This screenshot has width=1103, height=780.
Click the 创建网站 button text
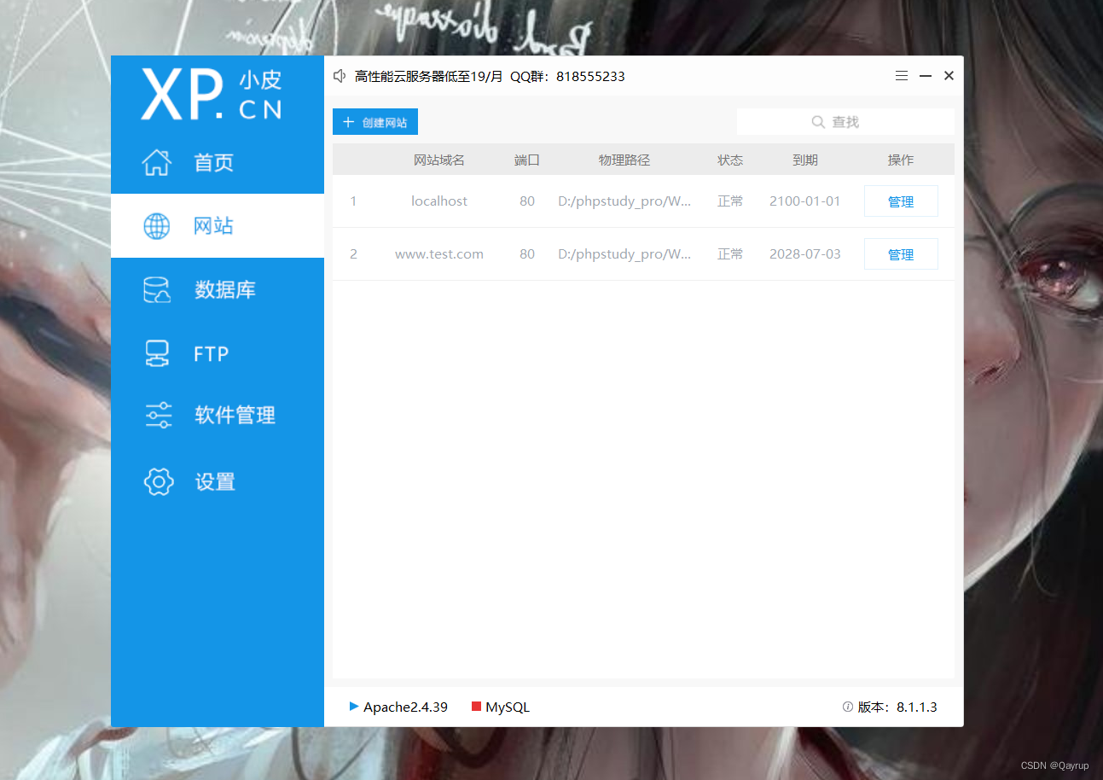click(x=385, y=123)
